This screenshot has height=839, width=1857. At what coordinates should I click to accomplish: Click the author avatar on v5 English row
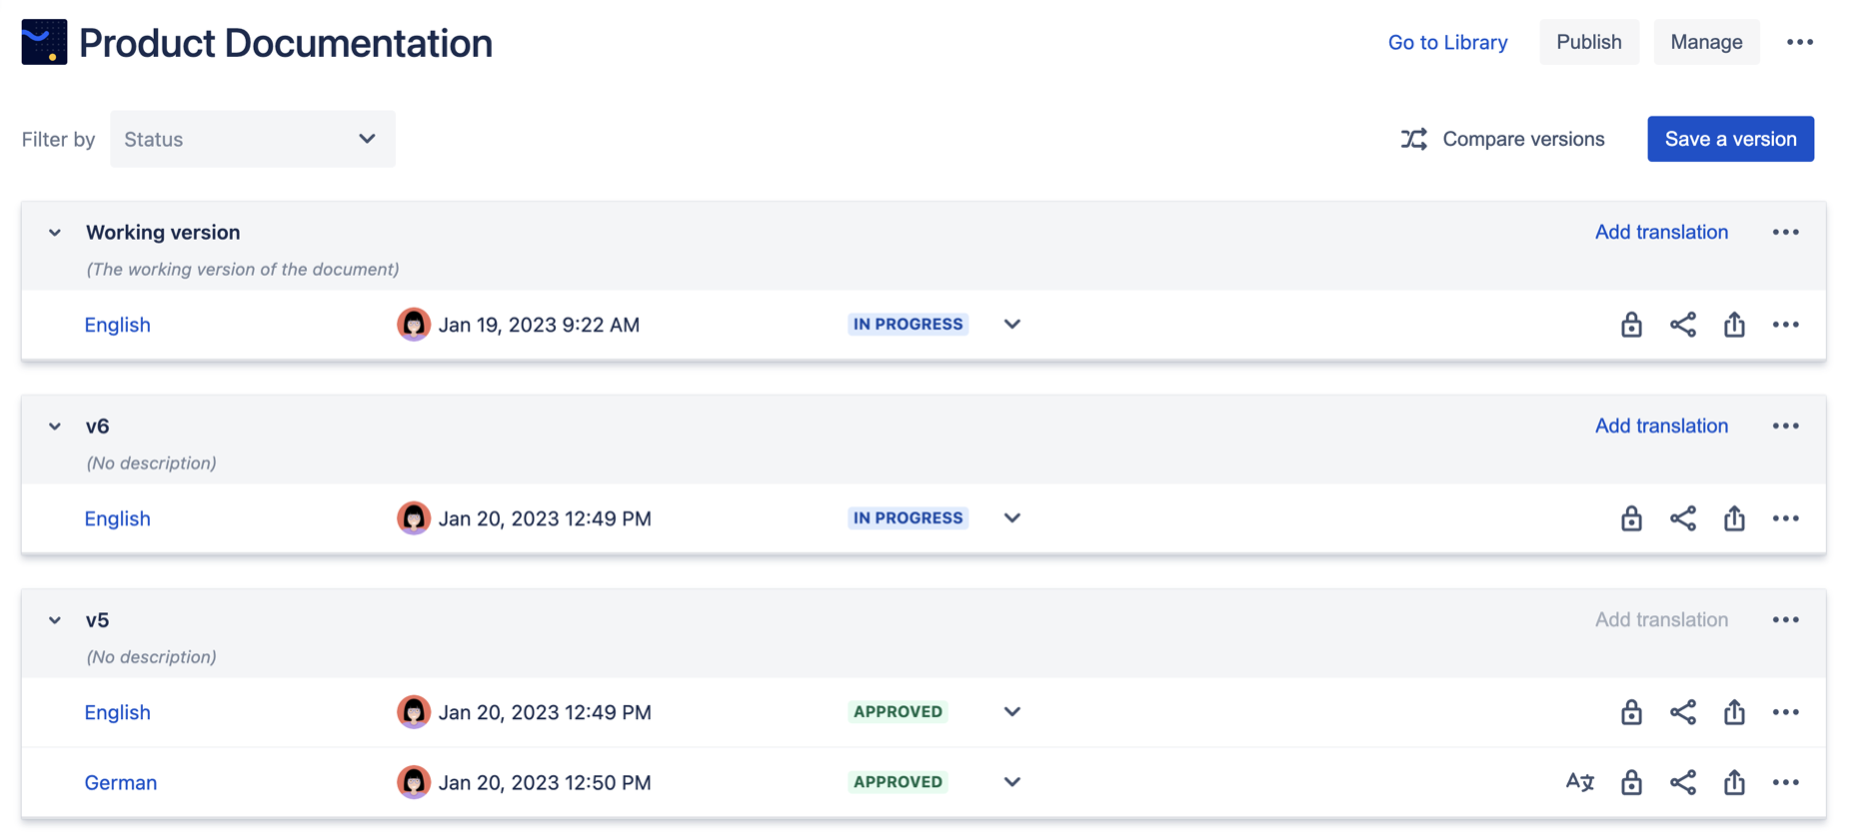pos(413,711)
